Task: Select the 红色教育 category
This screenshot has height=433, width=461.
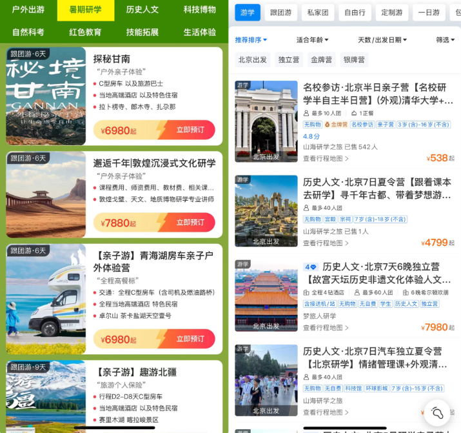Action: 85,32
